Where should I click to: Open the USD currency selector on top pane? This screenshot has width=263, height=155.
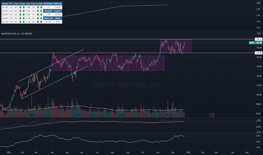tap(259, 3)
